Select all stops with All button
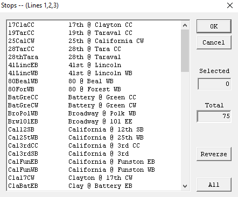 point(214,185)
